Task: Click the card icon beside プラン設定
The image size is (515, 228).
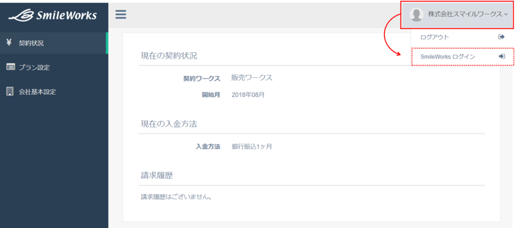Action: (11, 67)
